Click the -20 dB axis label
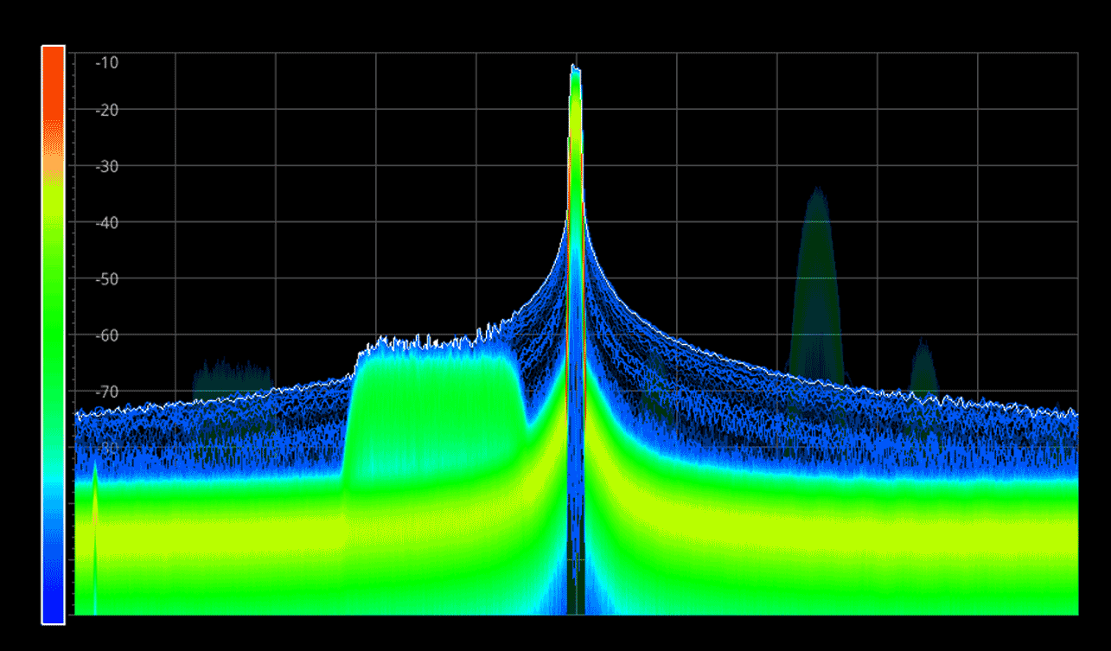The image size is (1111, 651). [x=106, y=110]
